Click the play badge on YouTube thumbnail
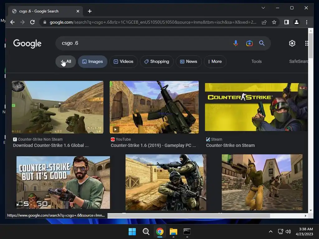319x239 pixels. [x=116, y=129]
